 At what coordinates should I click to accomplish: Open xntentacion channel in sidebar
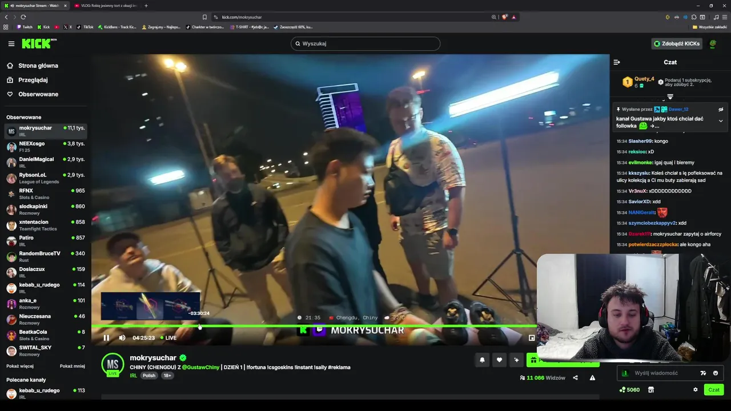pos(46,225)
